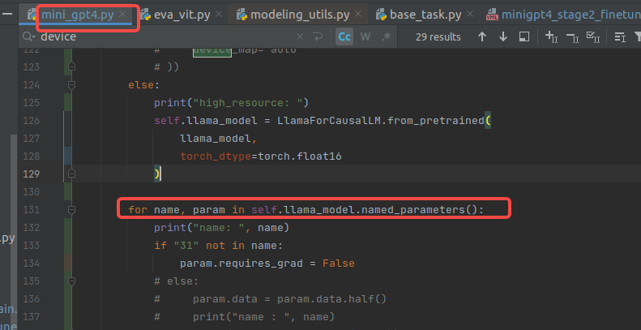Click the llama_model, argument on line 127
Screen dimensions: 641x330
pos(218,138)
